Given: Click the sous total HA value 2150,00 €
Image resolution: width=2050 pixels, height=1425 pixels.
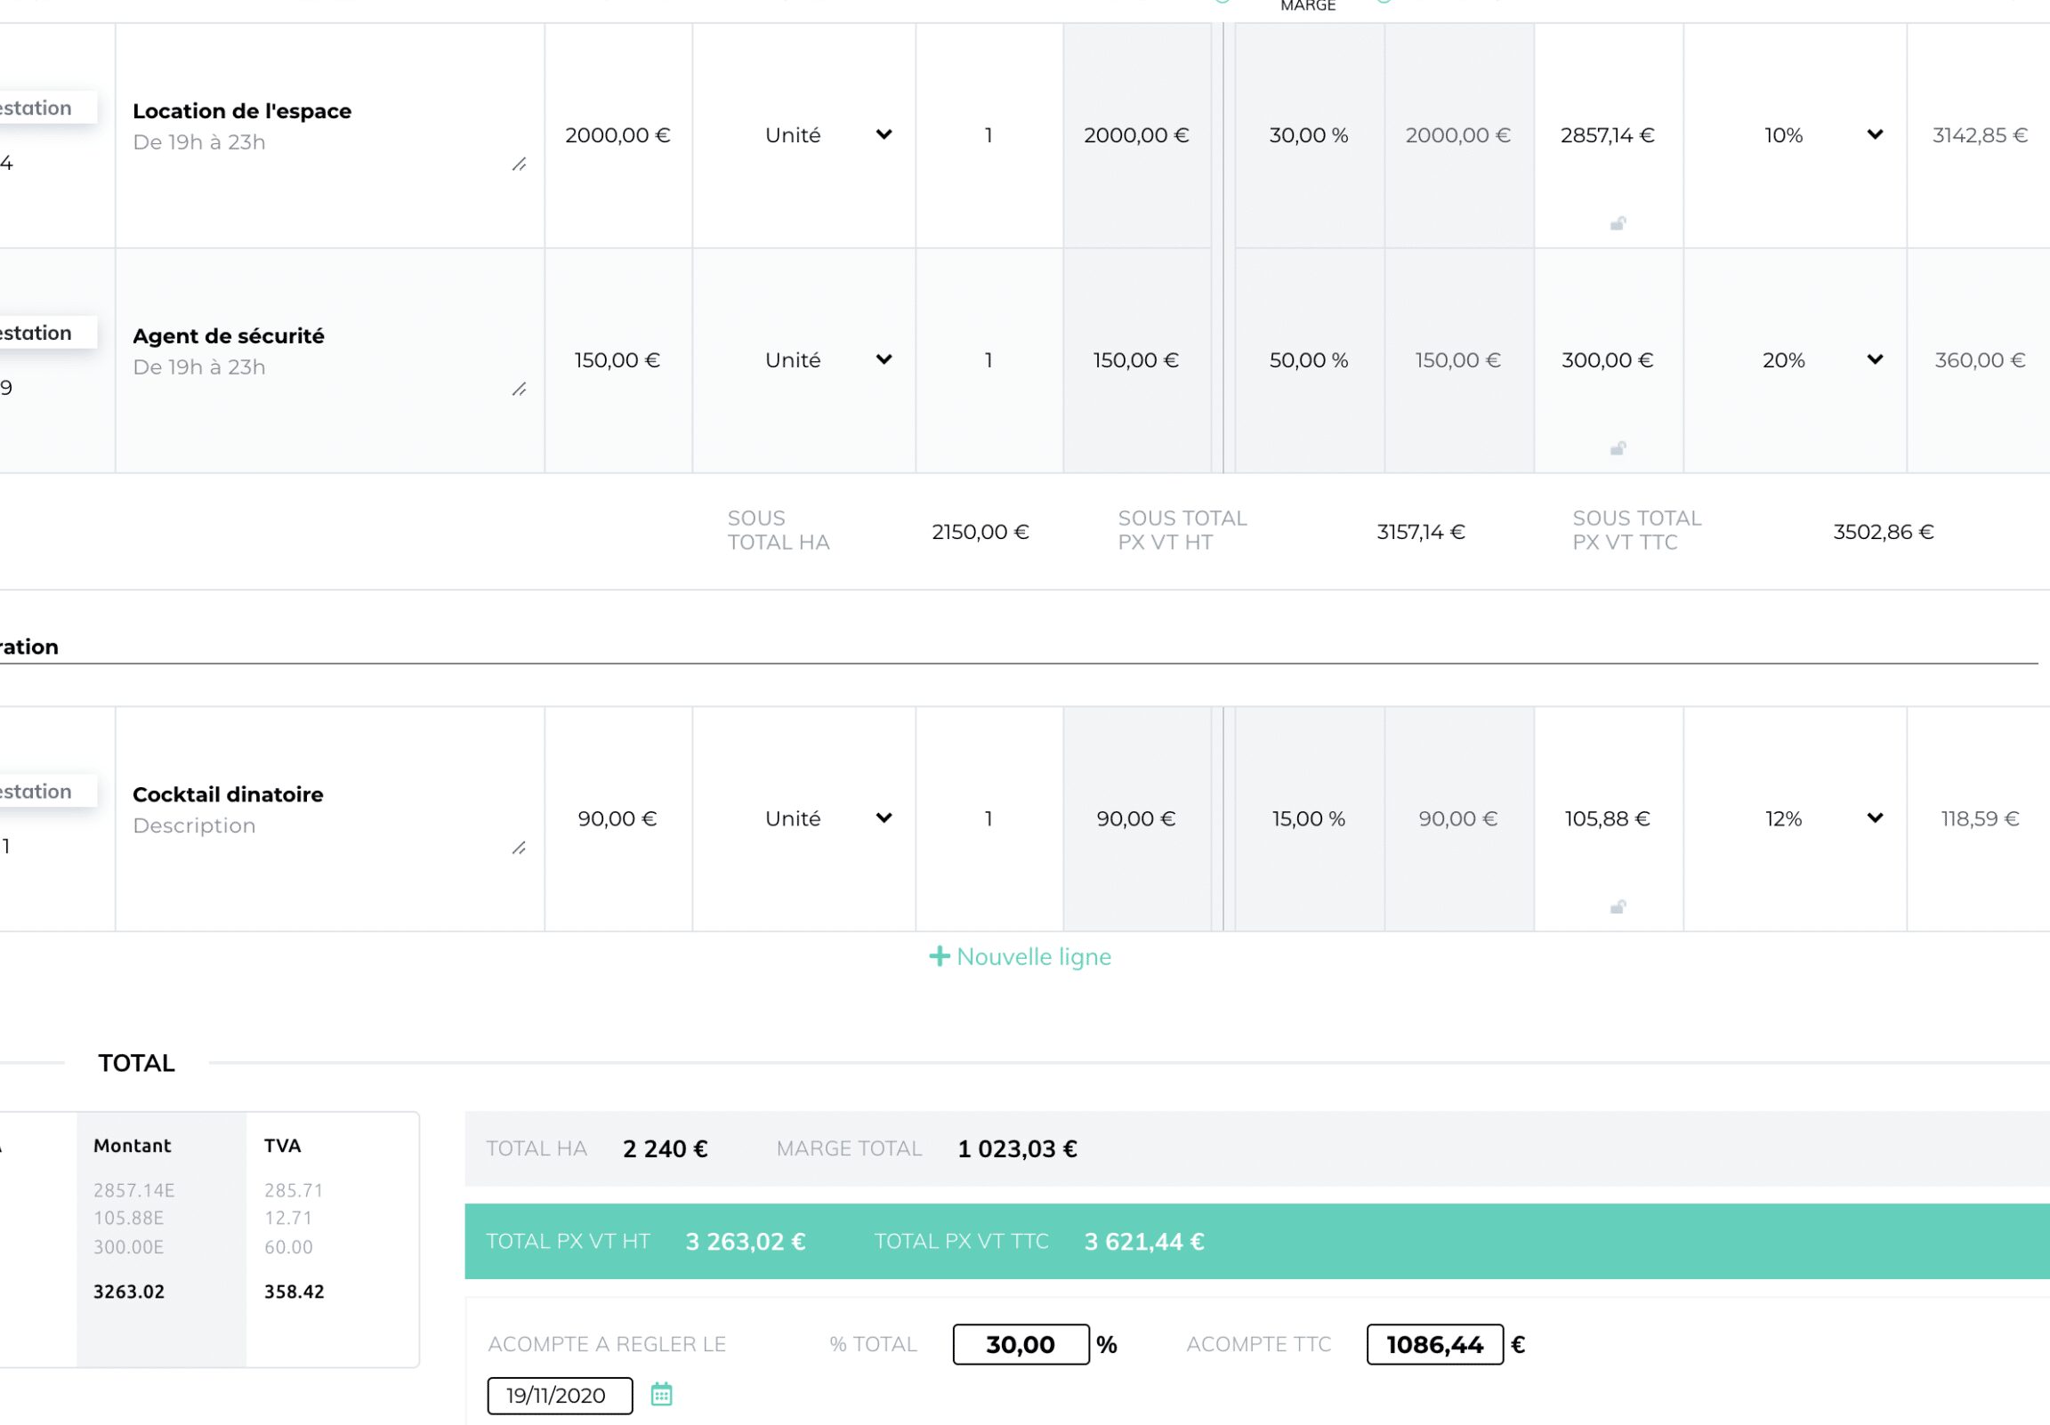Looking at the screenshot, I should [x=981, y=533].
